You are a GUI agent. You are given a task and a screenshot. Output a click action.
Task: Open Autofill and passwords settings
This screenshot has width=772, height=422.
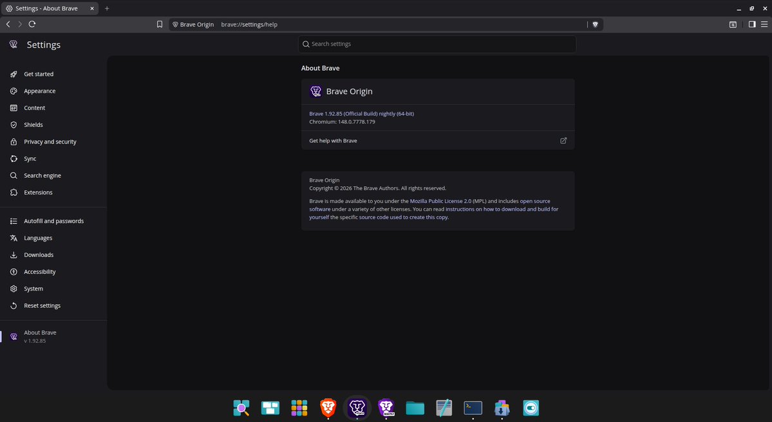[x=53, y=221]
